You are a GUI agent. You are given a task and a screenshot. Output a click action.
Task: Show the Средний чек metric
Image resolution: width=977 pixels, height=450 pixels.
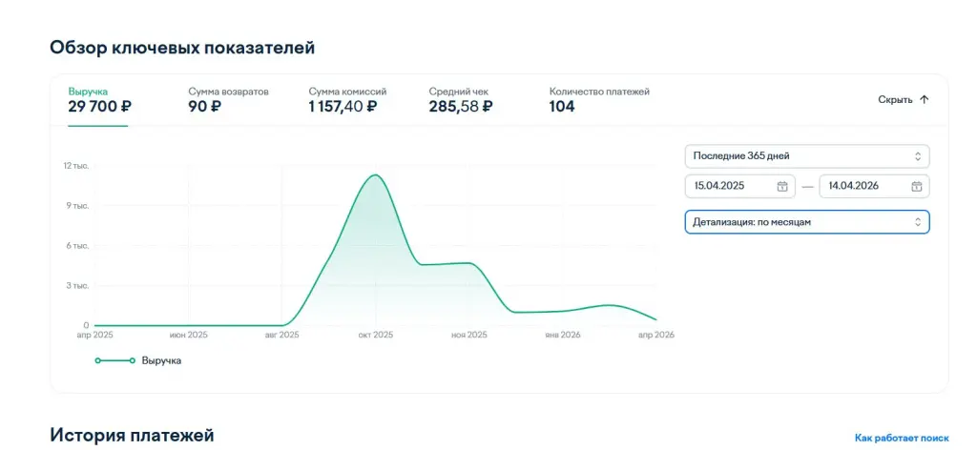(x=461, y=100)
